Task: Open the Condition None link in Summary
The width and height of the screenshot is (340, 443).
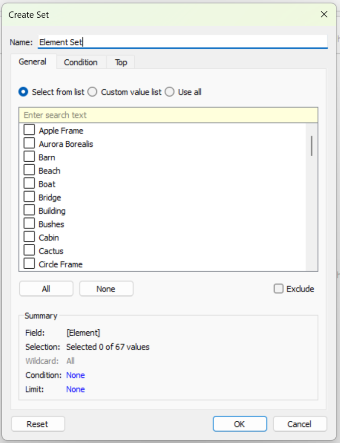Action: click(x=75, y=375)
